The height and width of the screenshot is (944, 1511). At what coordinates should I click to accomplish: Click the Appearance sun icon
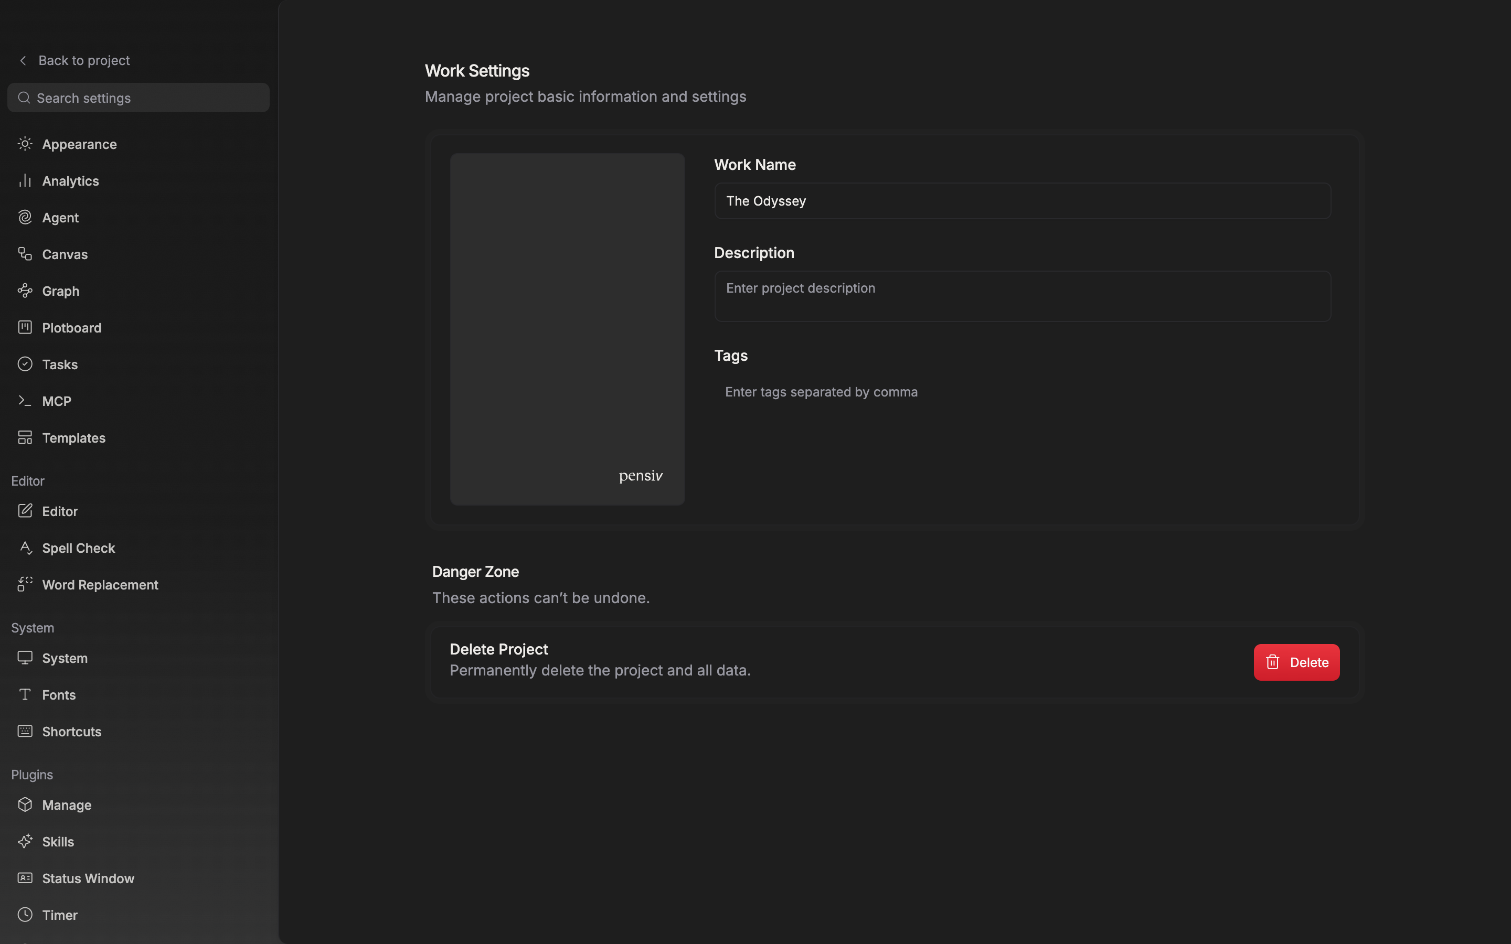25,144
